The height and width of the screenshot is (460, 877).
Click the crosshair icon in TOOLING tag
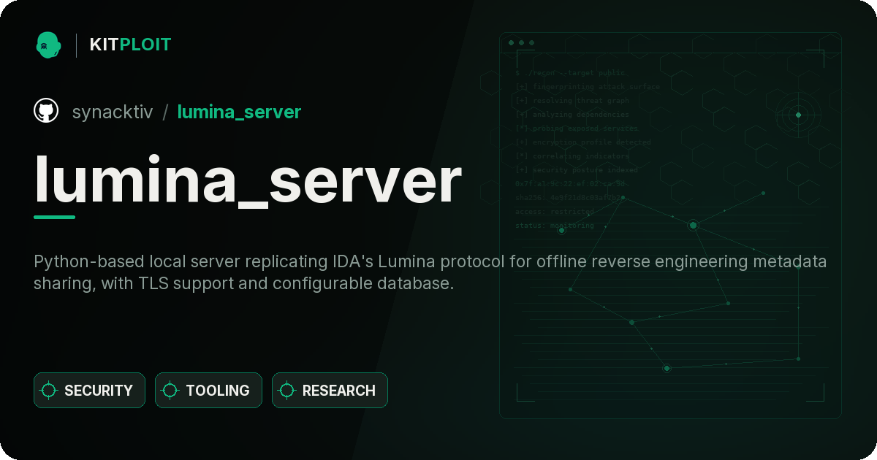tap(170, 391)
